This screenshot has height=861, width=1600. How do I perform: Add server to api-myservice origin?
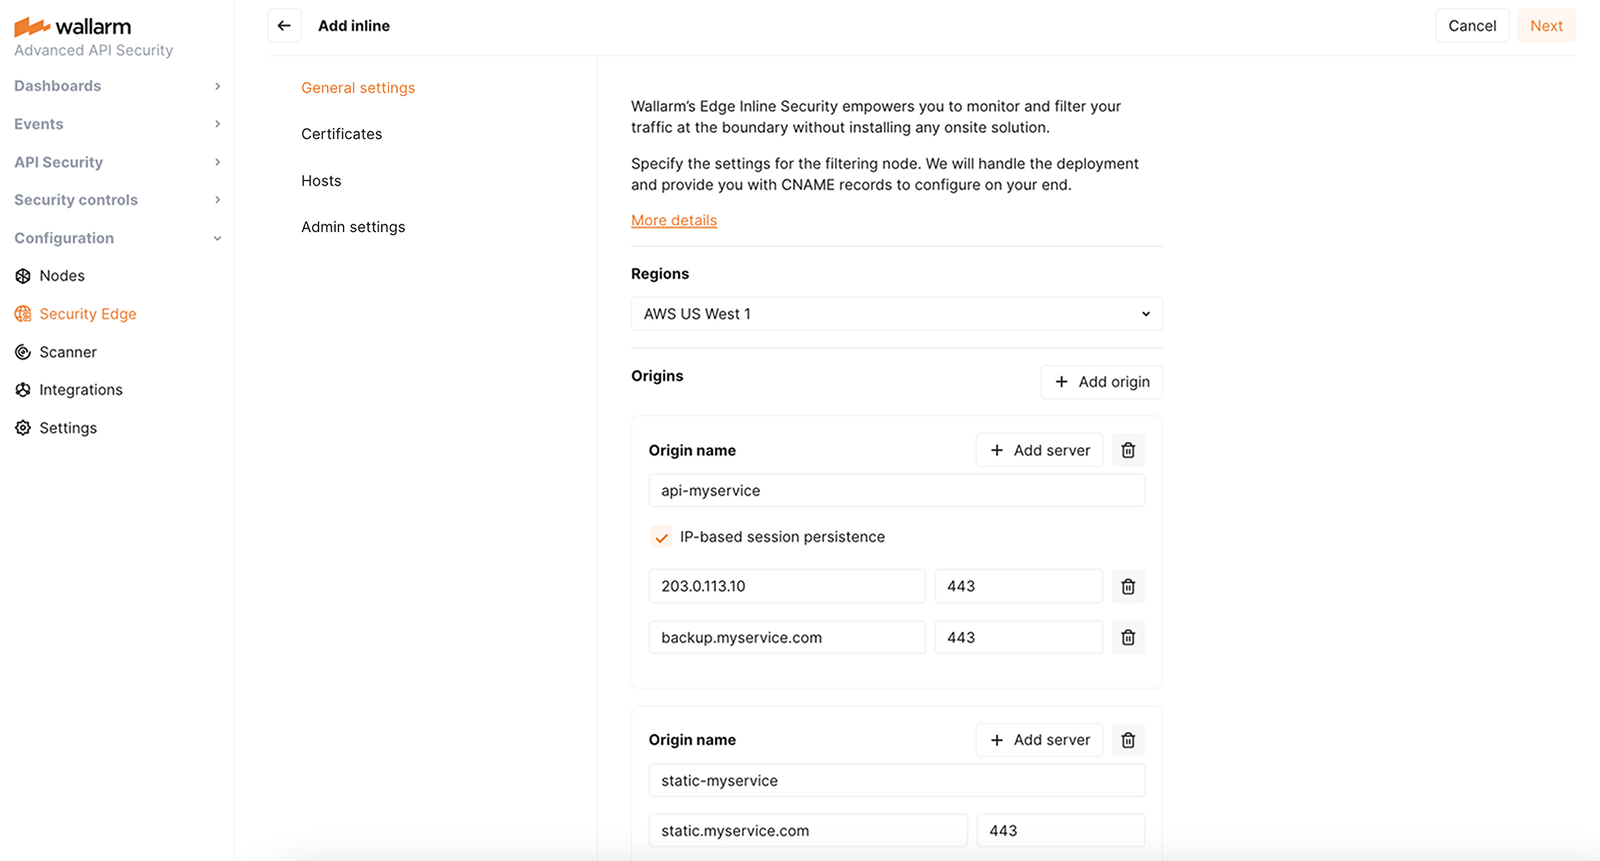click(x=1039, y=450)
